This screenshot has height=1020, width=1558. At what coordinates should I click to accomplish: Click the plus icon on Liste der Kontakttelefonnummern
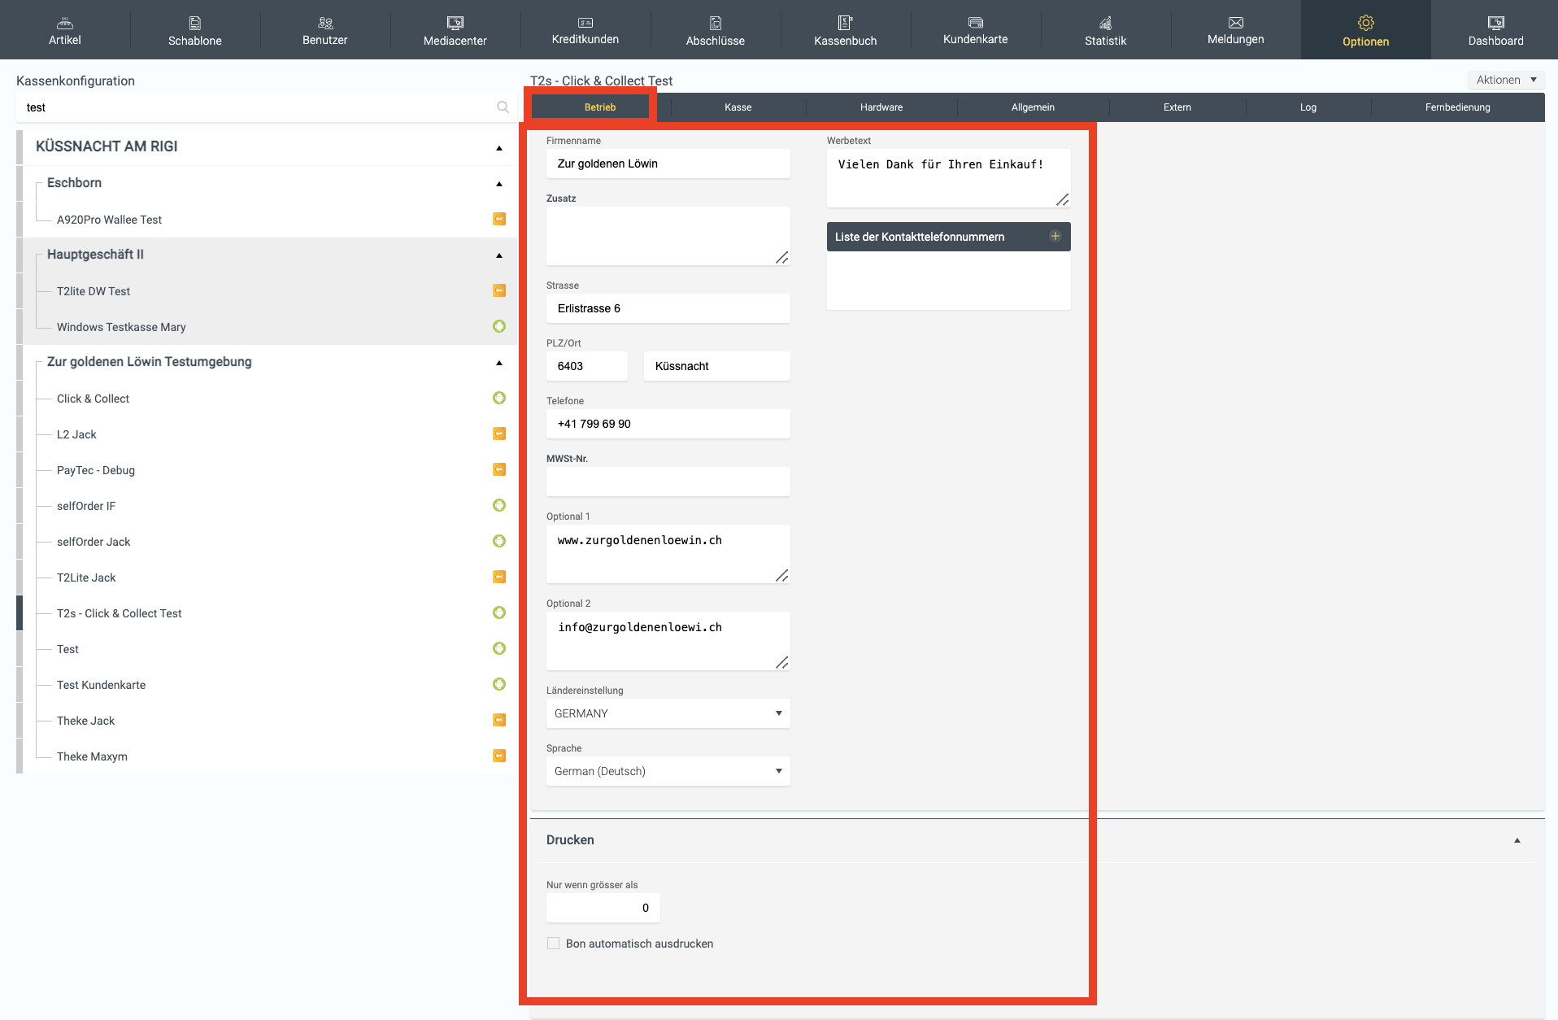tap(1055, 237)
